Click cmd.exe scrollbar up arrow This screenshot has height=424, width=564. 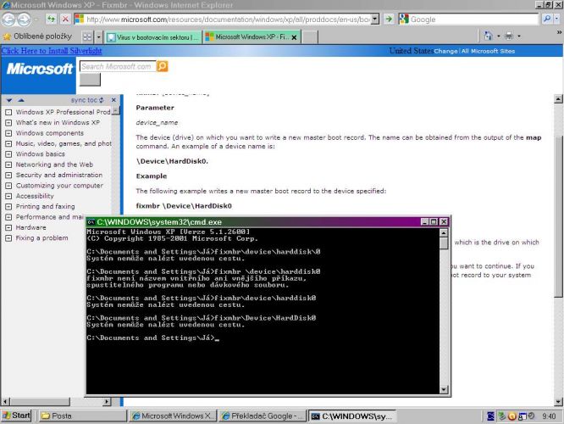point(444,232)
